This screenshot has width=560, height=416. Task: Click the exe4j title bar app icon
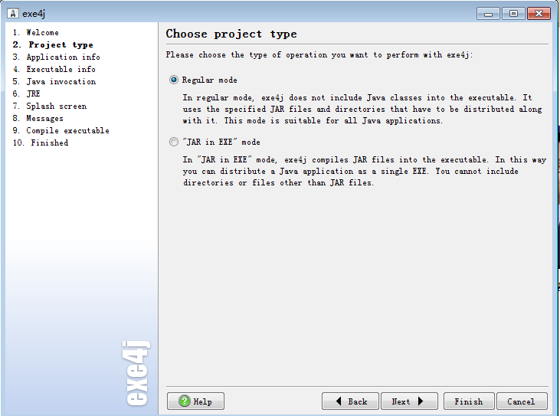point(12,13)
